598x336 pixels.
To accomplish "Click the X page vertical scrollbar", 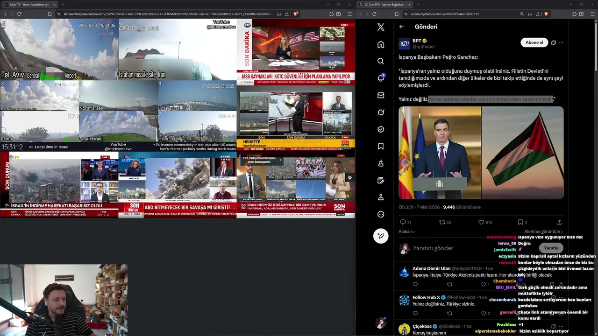I will pyautogui.click(x=596, y=47).
